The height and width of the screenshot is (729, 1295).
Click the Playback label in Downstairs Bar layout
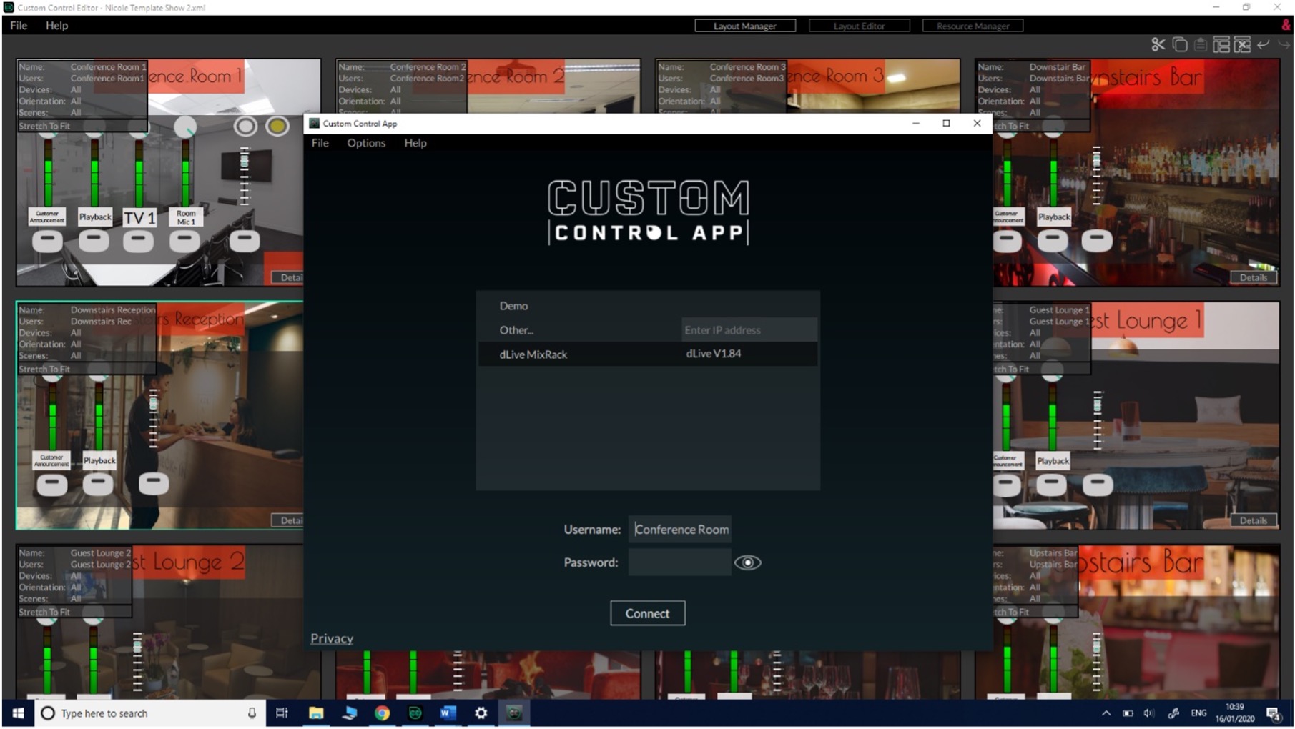pos(1054,217)
